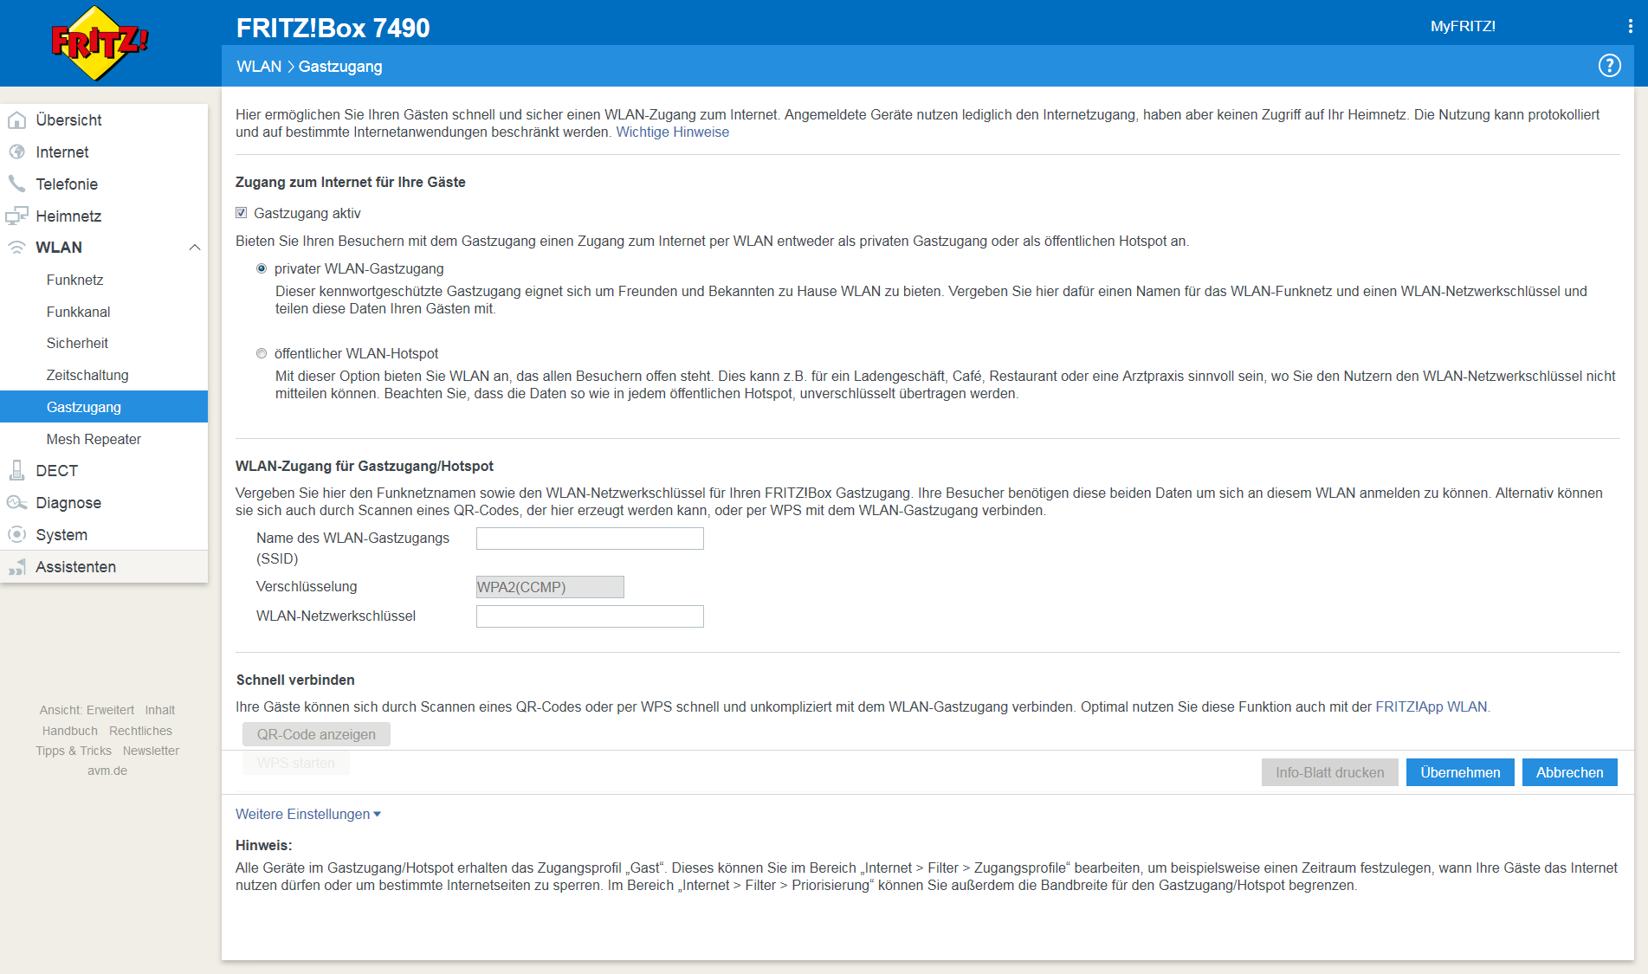Screen dimensions: 1648x974
Task: Click WLAN in the breadcrumb
Action: click(259, 67)
